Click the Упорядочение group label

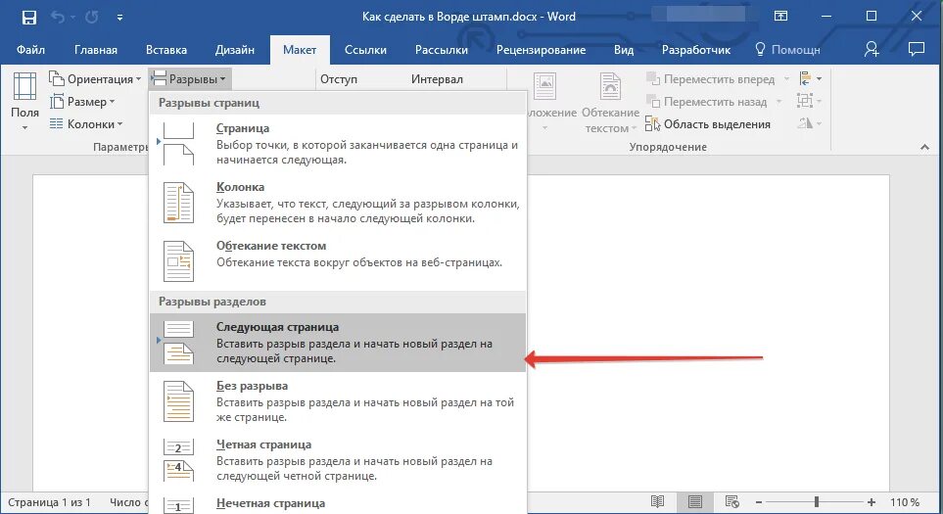pyautogui.click(x=668, y=147)
